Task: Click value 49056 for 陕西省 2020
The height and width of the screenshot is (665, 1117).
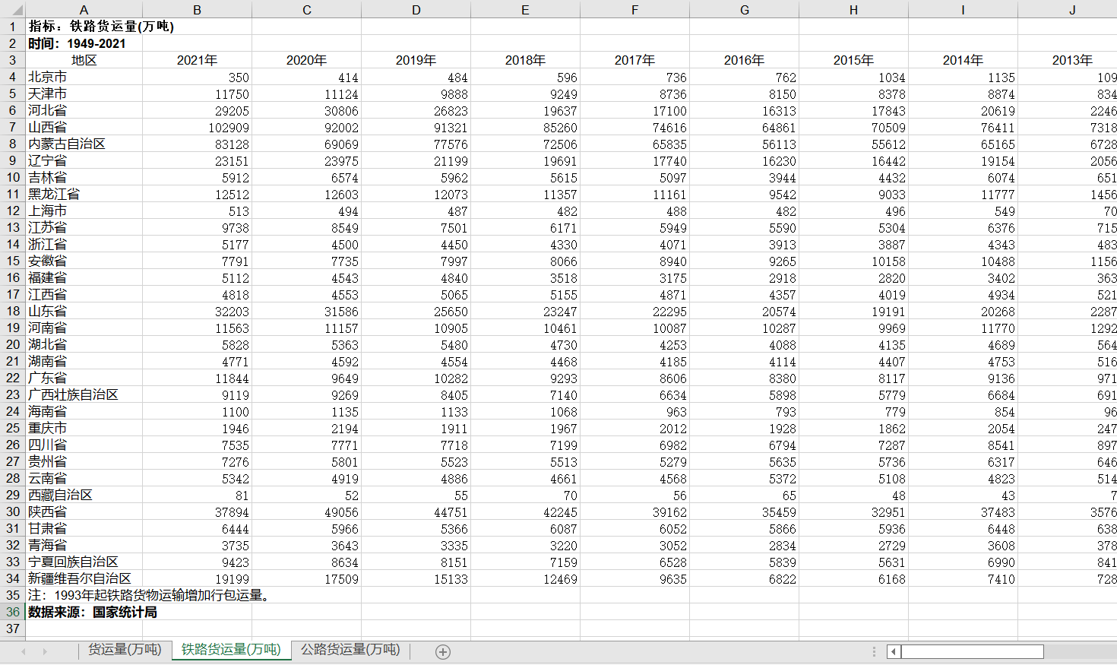Action: pos(306,511)
